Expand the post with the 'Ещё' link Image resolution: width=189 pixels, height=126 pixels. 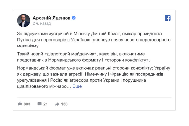77,86
